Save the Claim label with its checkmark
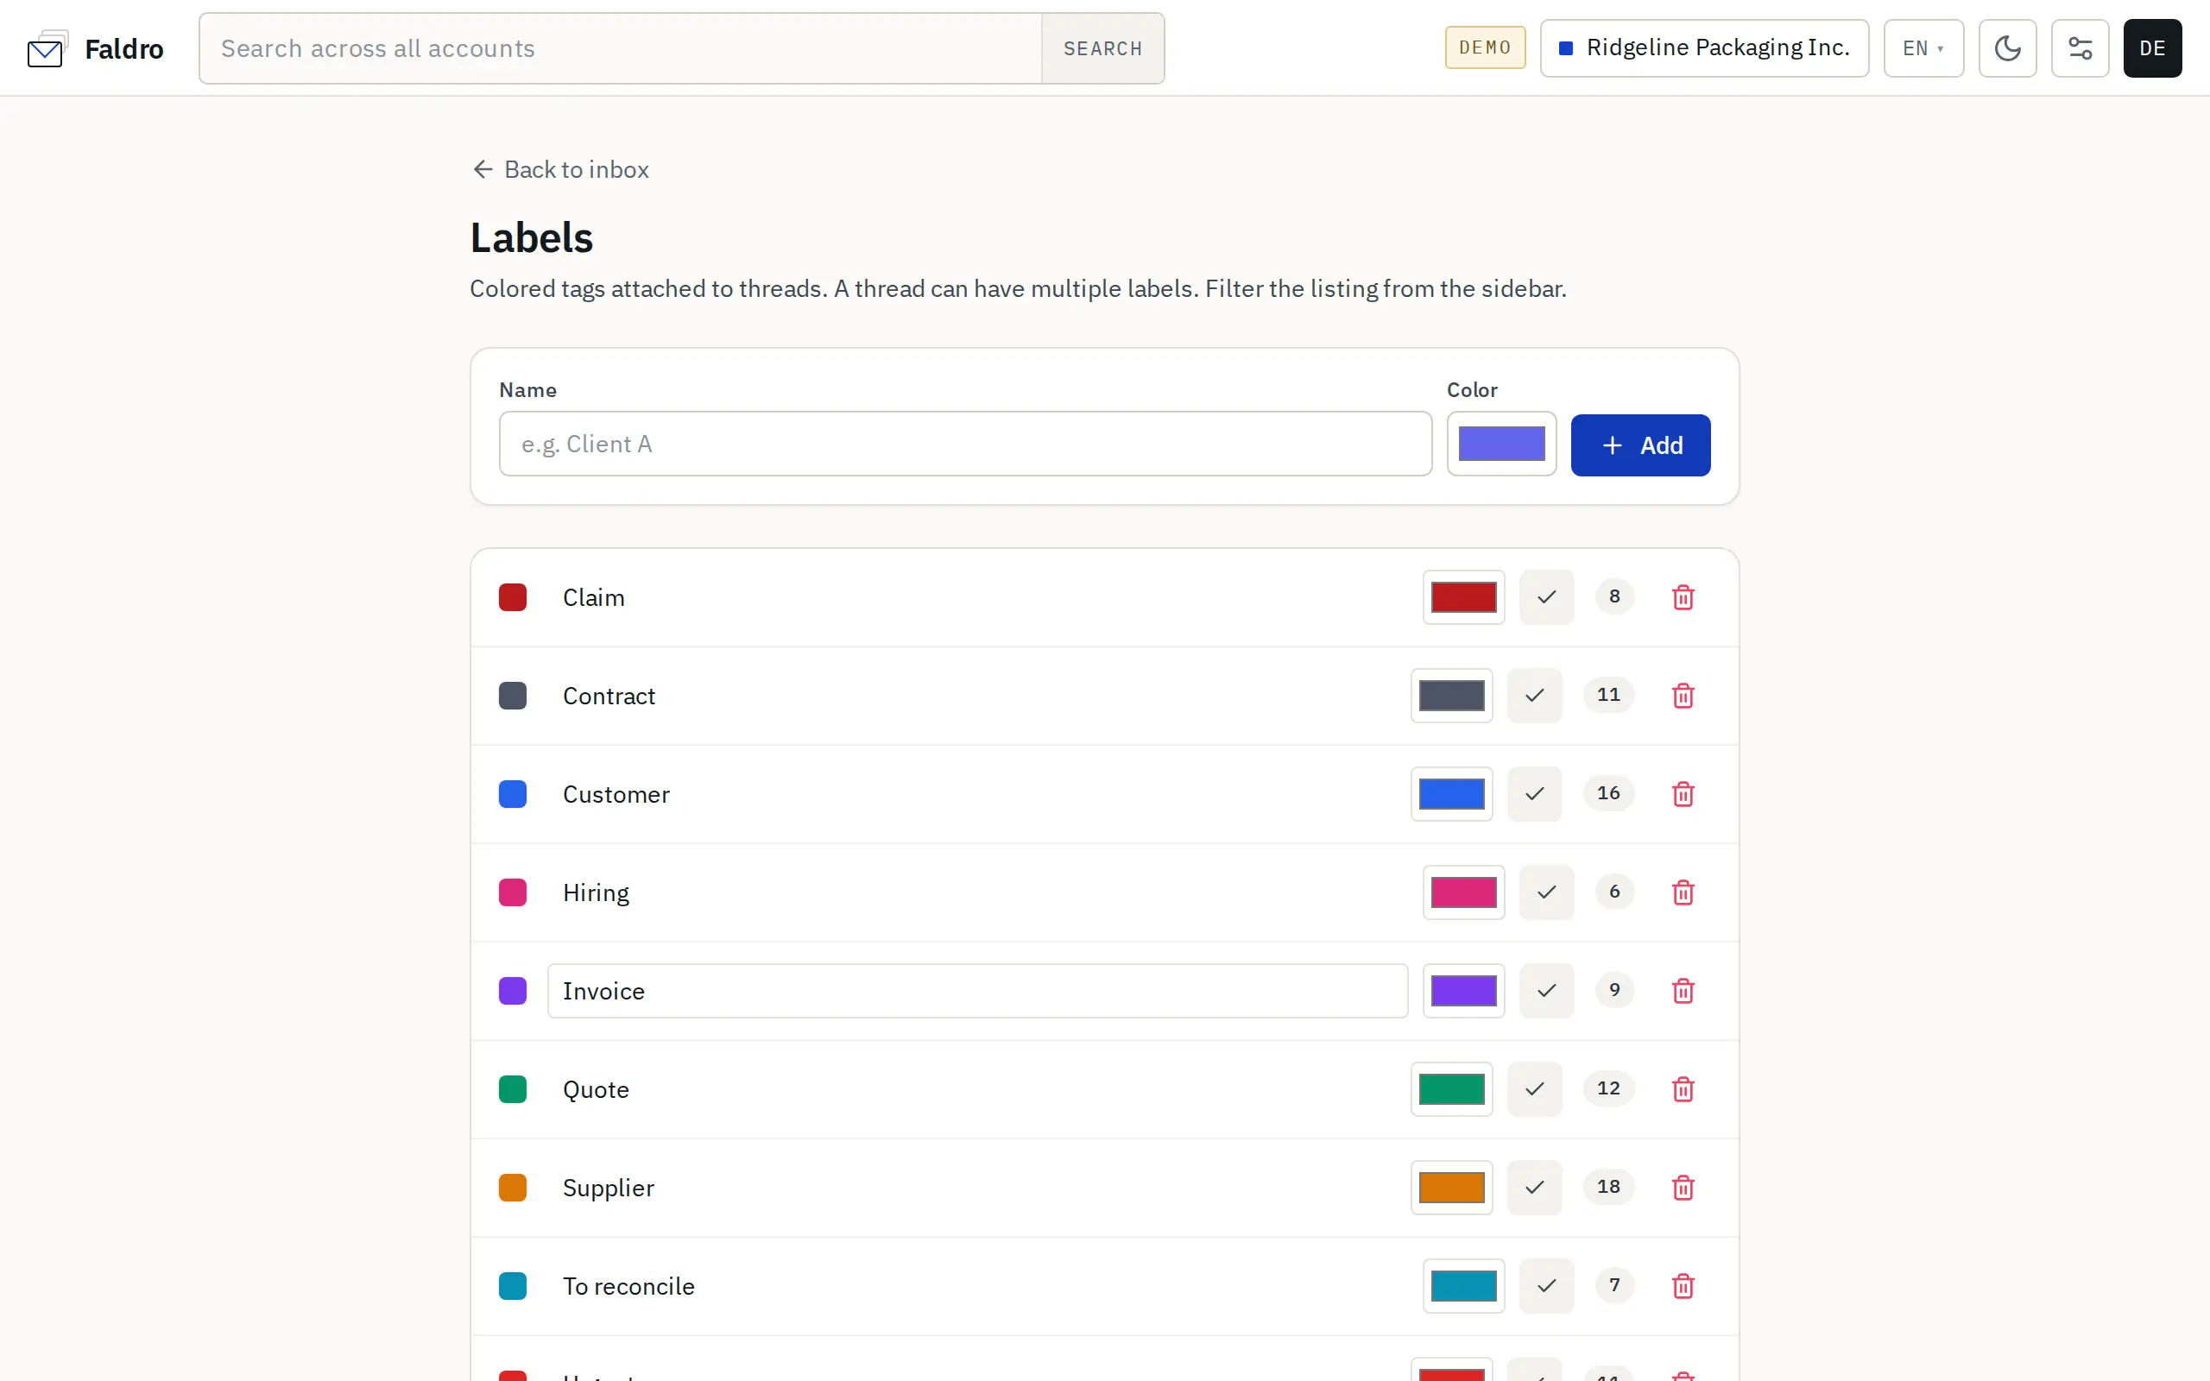 point(1546,597)
